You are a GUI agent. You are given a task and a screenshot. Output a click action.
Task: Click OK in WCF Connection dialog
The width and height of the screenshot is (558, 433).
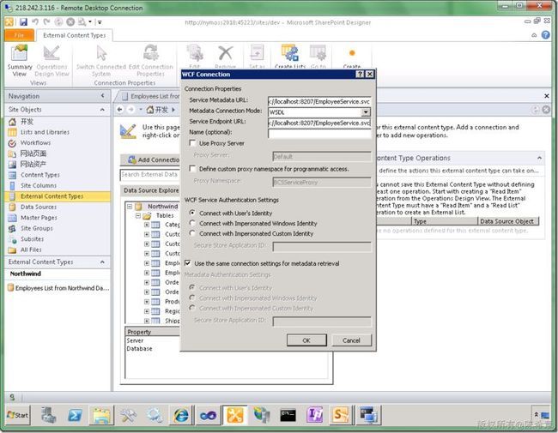[306, 340]
